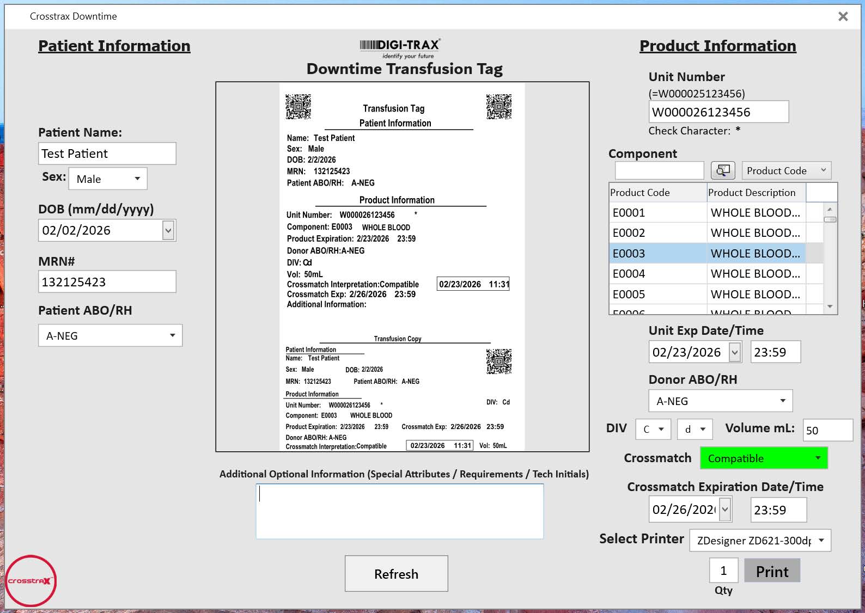The image size is (865, 613).
Task: Click the Refresh button
Action: (x=396, y=574)
